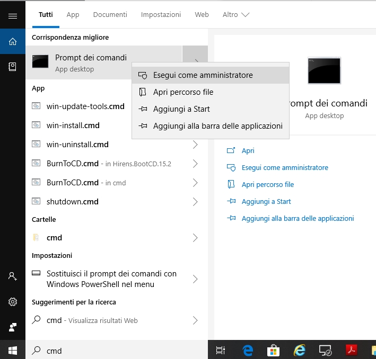Screen dimensions: 376x359
Task: Click the pin icon beside Aggiungi a Start link
Action: (231, 201)
